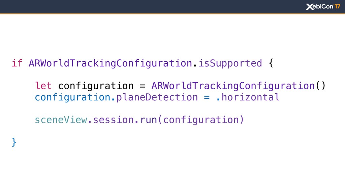Click the closing curly brace
Image resolution: width=345 pixels, height=194 pixels.
pyautogui.click(x=14, y=142)
